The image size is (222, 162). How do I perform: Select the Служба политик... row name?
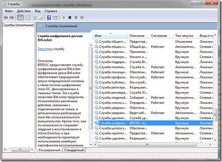112,67
